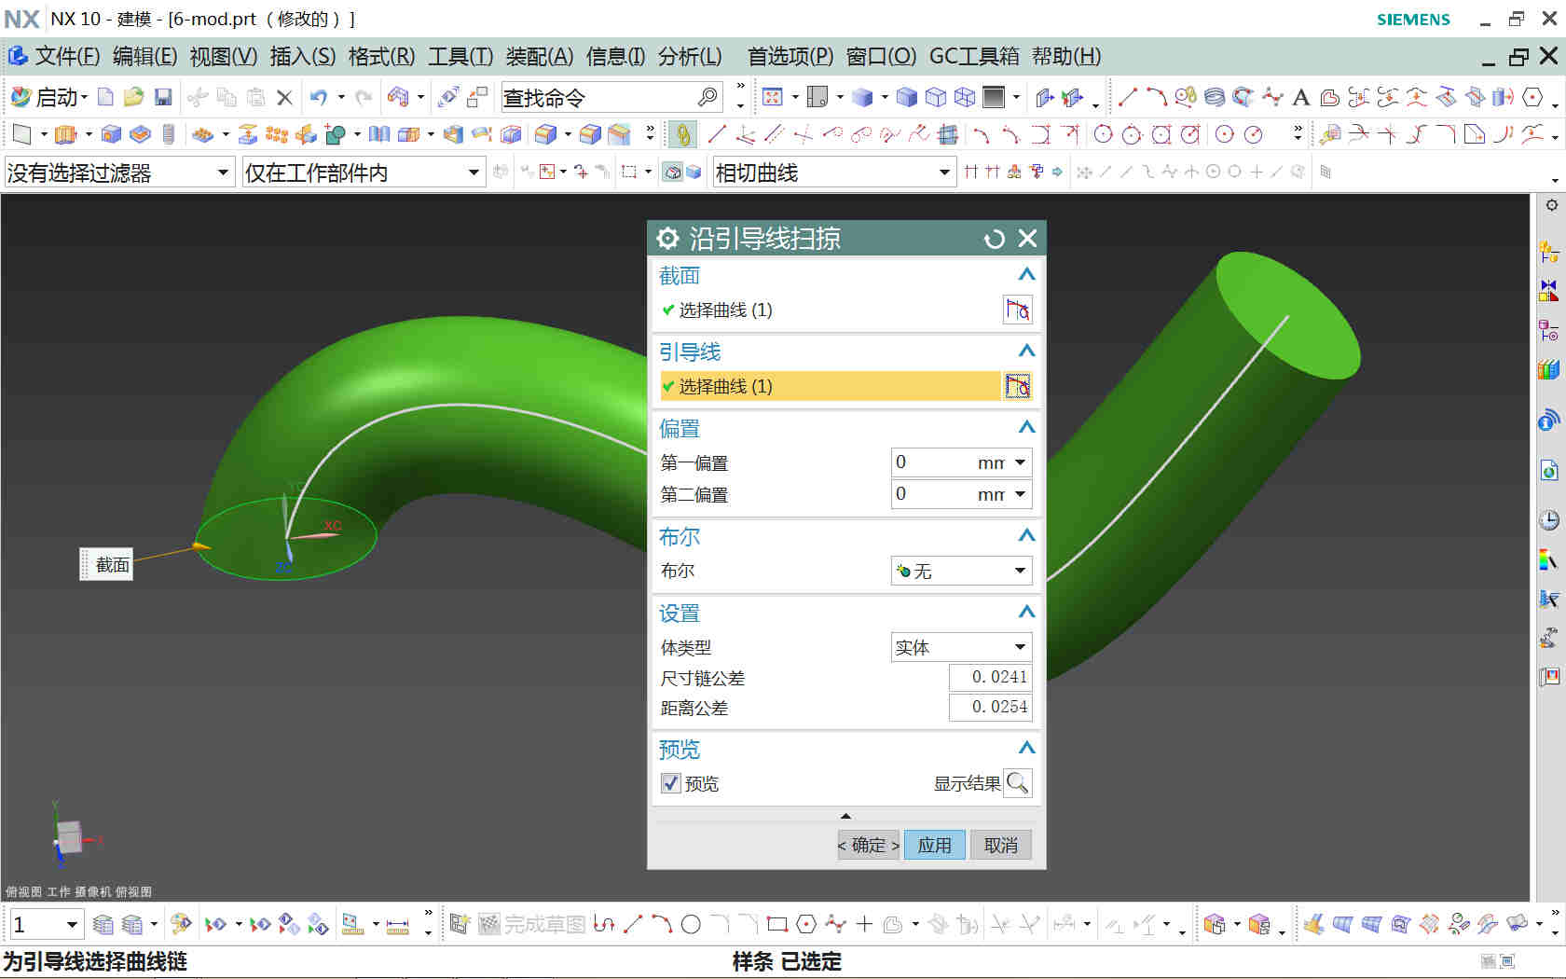This screenshot has height=979, width=1566.
Task: Collapse the 引导线 section
Action: (1026, 352)
